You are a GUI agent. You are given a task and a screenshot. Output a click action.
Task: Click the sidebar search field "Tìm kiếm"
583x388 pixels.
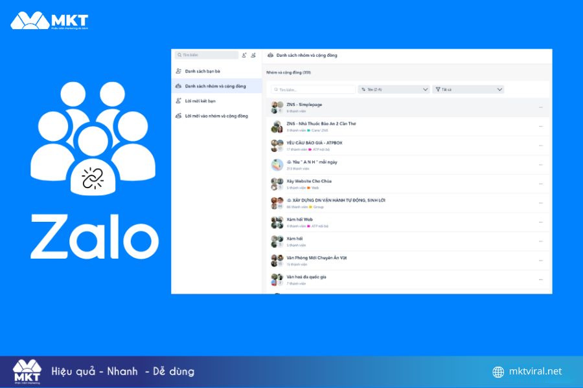tap(207, 55)
